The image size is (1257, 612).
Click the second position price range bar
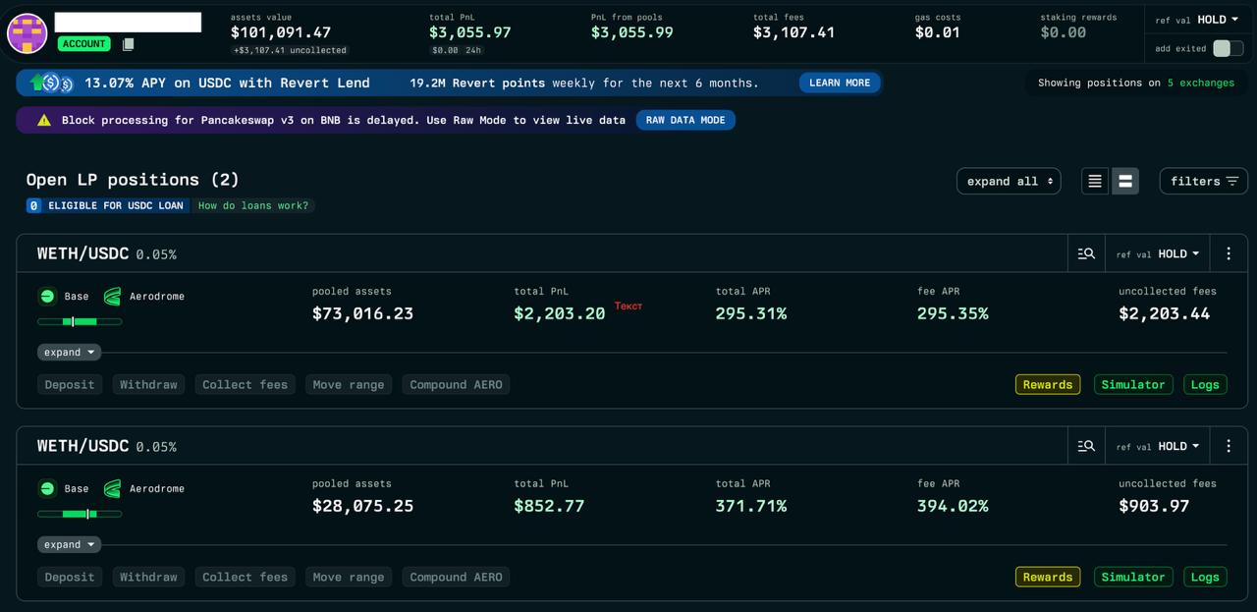coord(80,514)
